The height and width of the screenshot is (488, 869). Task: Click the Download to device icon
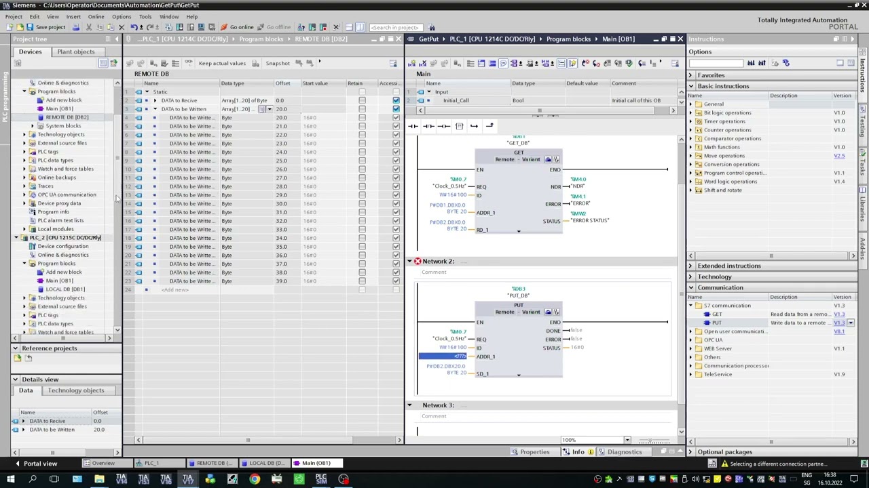click(x=179, y=27)
